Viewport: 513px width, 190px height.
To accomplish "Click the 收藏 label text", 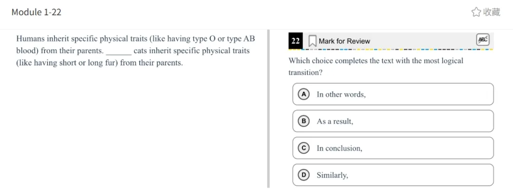I will [x=492, y=12].
